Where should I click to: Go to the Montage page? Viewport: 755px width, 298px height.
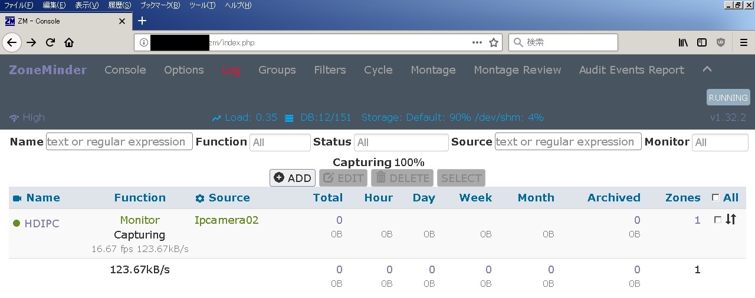tap(433, 70)
